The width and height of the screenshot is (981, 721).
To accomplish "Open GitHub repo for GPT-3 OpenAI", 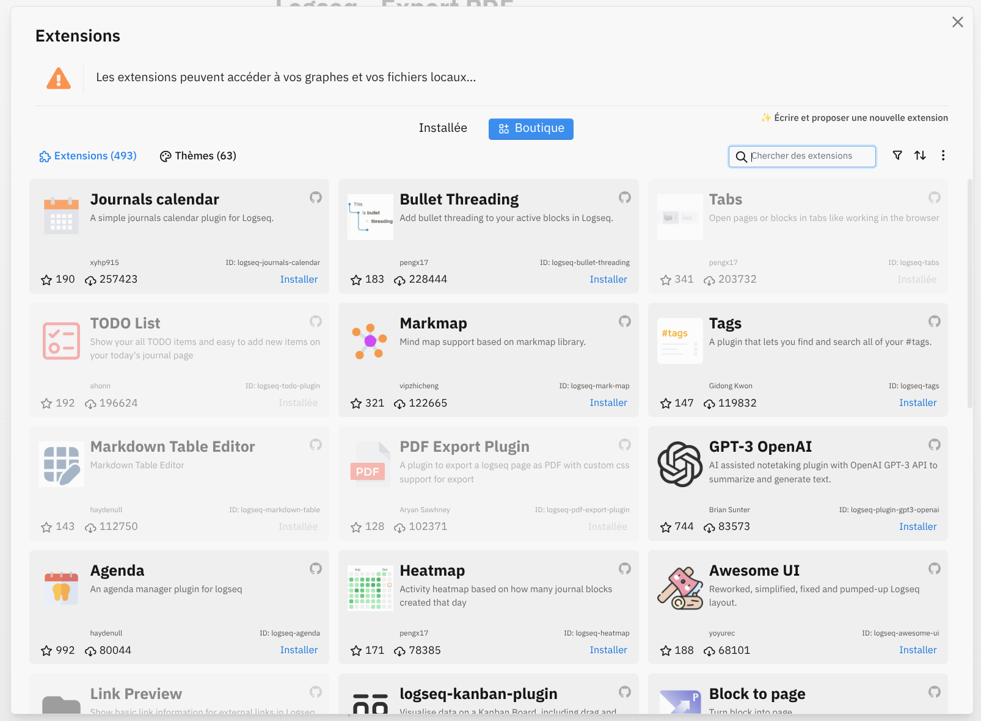I will point(935,444).
